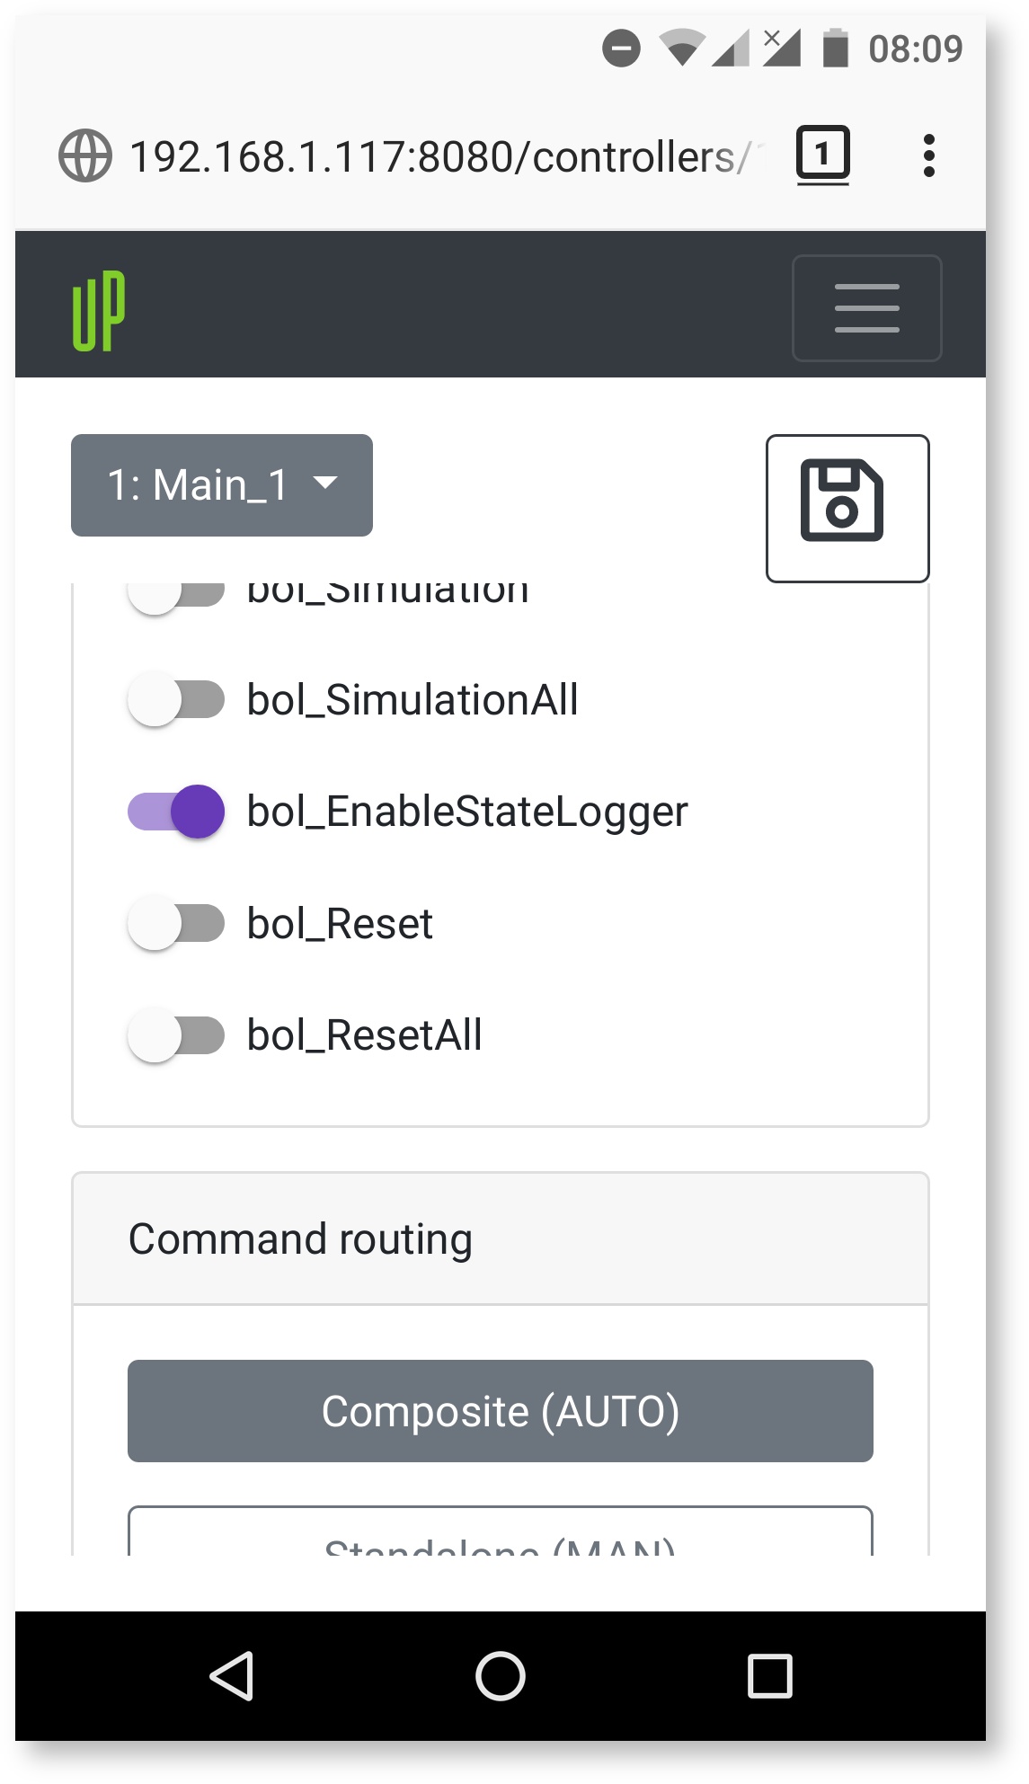Tap the globe site info icon
This screenshot has width=1029, height=1784.
(85, 156)
